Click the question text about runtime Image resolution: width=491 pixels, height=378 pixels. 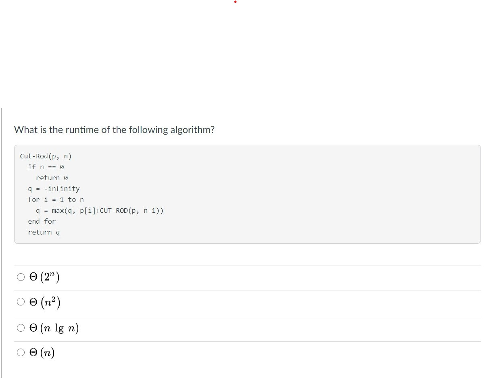(114, 129)
